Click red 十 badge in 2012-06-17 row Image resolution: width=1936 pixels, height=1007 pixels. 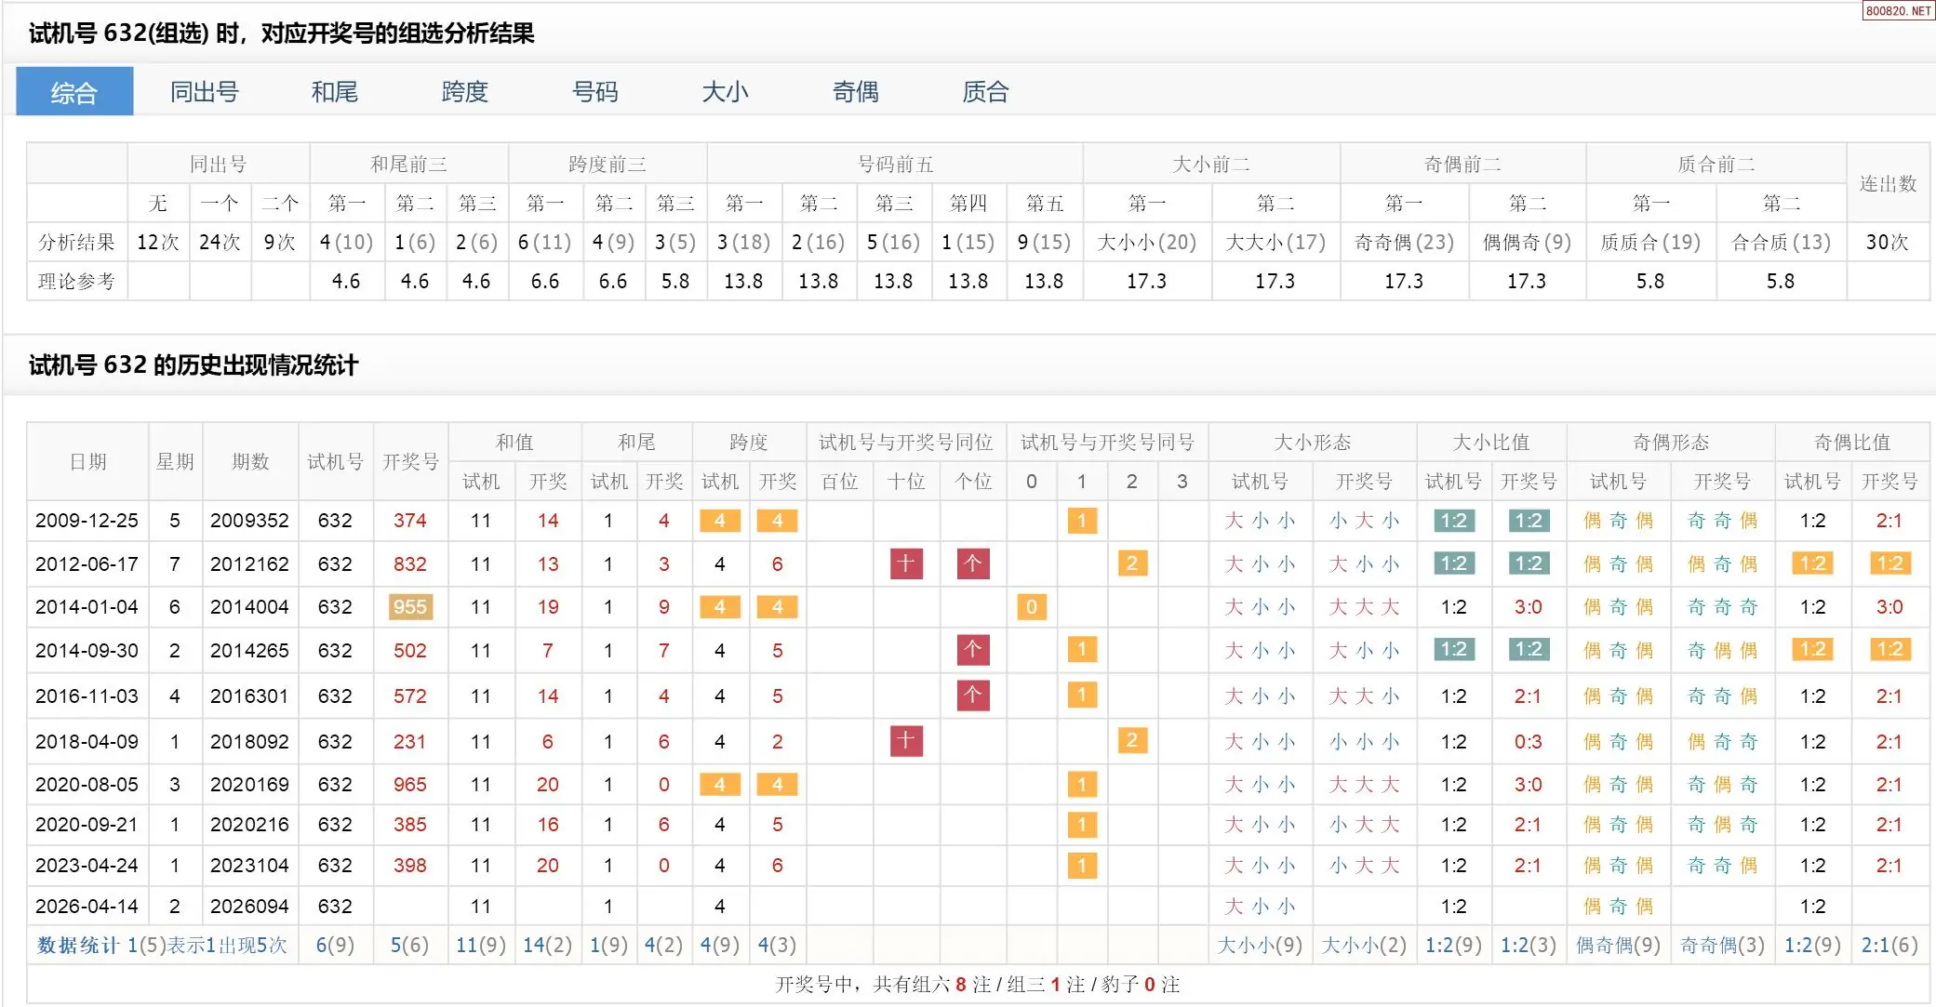click(x=906, y=563)
